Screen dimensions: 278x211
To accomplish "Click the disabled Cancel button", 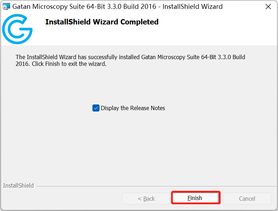I will [x=247, y=199].
